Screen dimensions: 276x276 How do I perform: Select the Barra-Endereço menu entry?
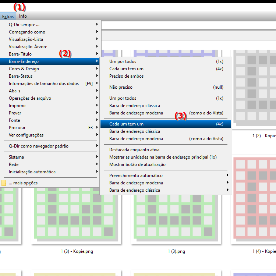50,61
